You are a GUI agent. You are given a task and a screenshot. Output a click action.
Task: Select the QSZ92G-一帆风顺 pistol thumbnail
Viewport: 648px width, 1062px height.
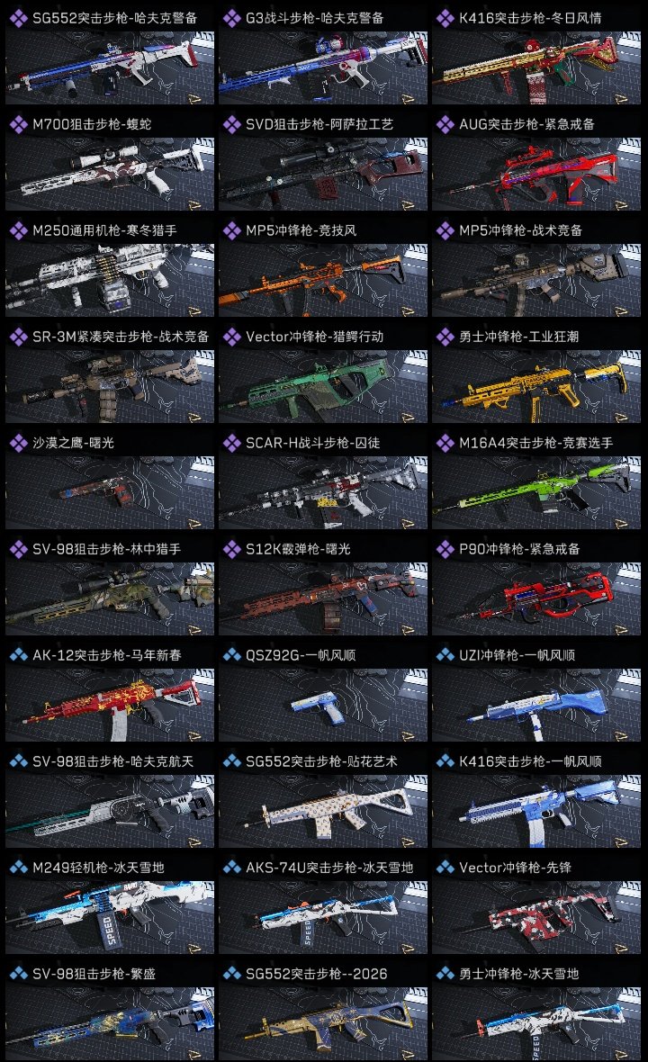pos(323,705)
